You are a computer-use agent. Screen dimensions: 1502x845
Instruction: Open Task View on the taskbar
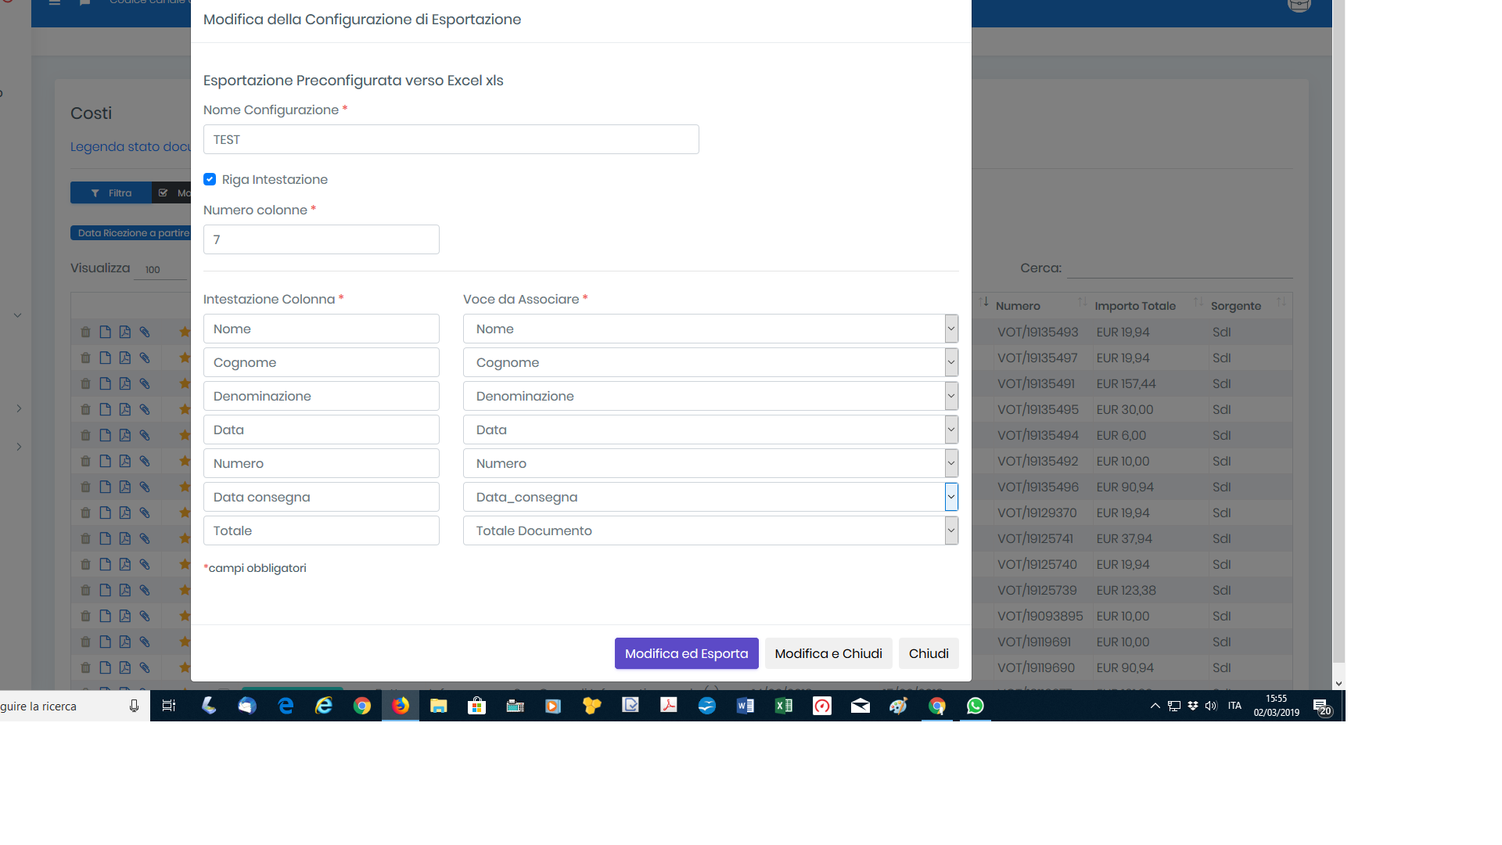pyautogui.click(x=168, y=706)
